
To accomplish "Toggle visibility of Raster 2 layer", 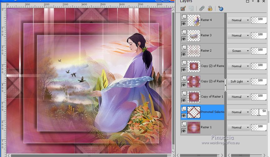I will (x=184, y=54).
